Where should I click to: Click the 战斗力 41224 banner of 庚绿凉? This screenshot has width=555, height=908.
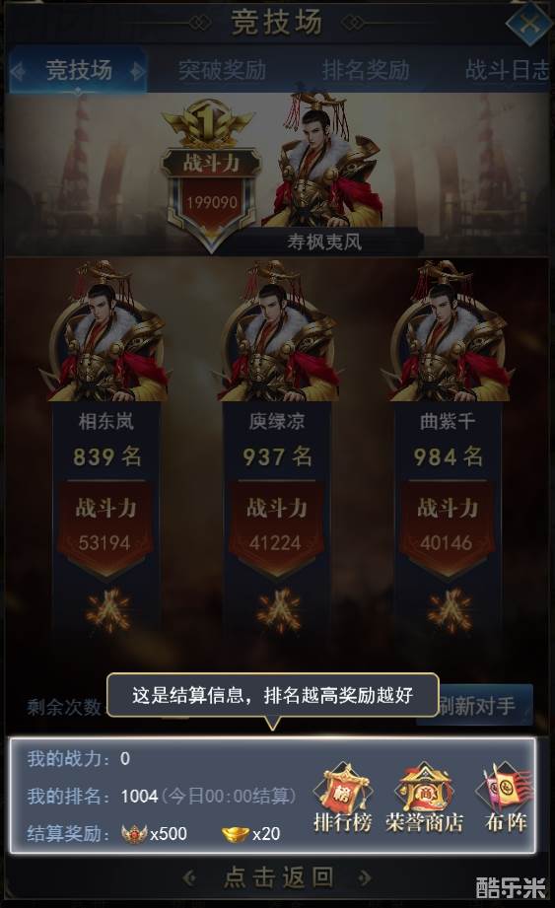[276, 528]
